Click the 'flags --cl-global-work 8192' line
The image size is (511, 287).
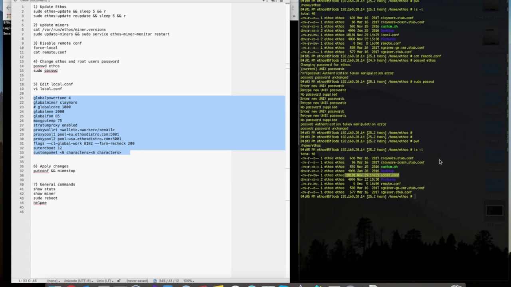(84, 143)
